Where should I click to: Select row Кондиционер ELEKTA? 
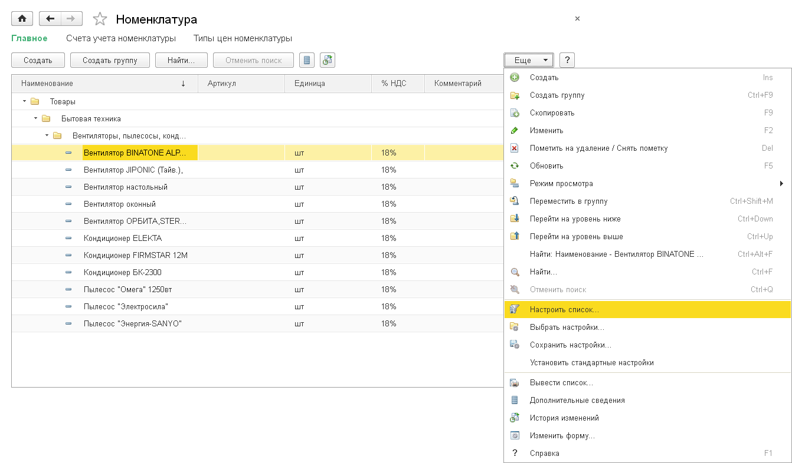coord(257,238)
